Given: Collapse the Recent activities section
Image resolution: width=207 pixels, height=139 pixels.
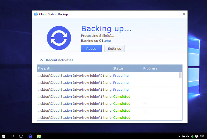Looking at the screenshot, I should 41,60.
